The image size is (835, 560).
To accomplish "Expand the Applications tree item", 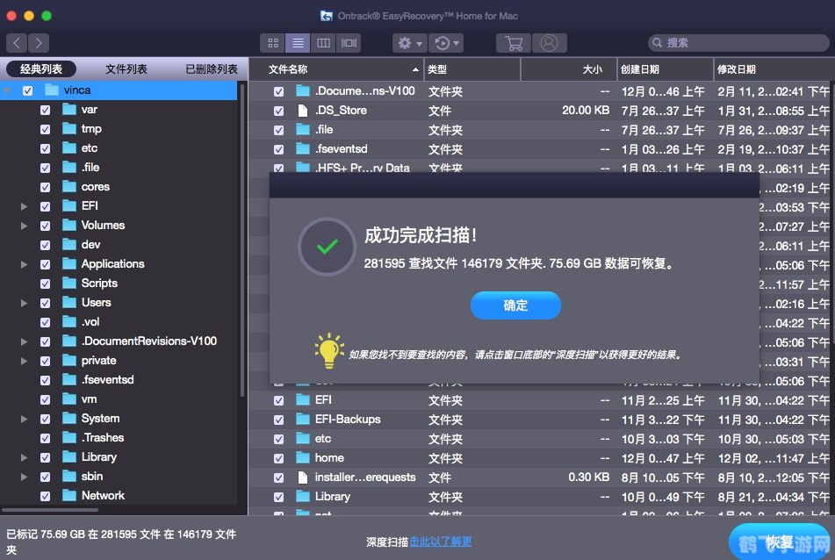I will click(x=24, y=263).
